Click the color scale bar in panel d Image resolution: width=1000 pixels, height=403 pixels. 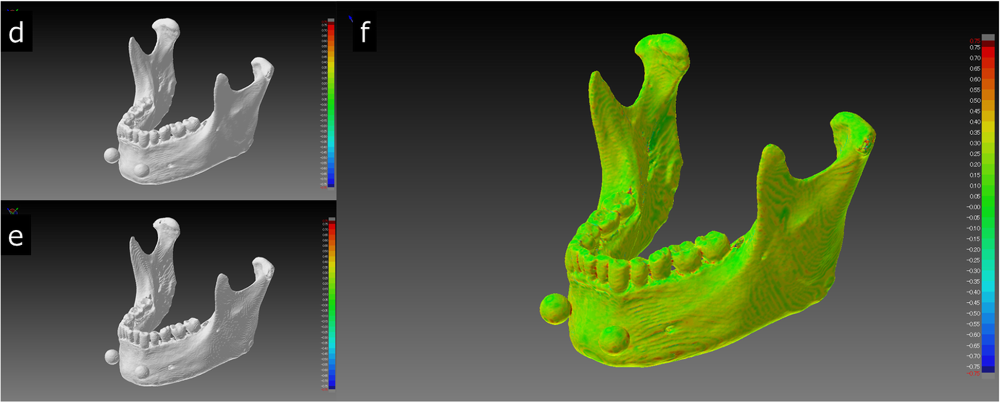click(x=331, y=104)
